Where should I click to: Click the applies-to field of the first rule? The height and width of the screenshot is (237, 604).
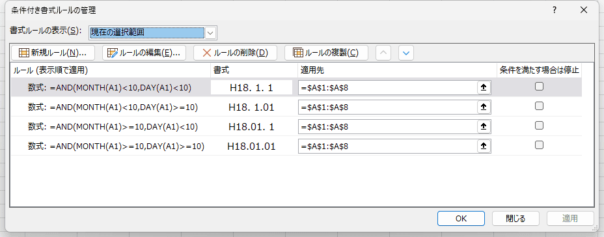[388, 87]
